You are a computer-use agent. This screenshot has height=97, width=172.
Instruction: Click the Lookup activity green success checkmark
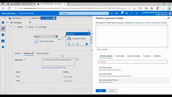click(x=56, y=37)
